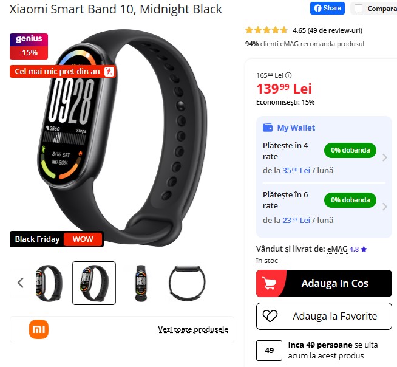Image resolution: width=397 pixels, height=367 pixels.
Task: Open the 49 de review-uri rating link
Action: [327, 30]
